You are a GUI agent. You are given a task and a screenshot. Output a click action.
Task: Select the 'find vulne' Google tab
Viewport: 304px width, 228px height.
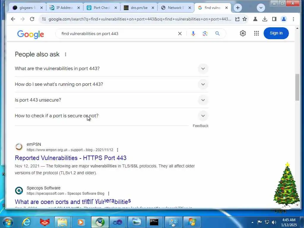212,8
